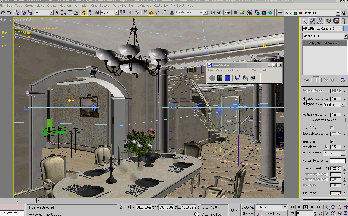Select the Unlink Selection tool
Image resolution: width=348 pixels, height=216 pixels.
[23, 13]
